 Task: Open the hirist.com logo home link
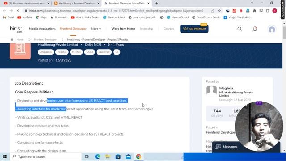click(x=16, y=29)
